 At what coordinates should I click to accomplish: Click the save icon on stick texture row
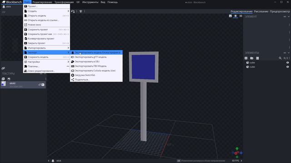point(43,85)
